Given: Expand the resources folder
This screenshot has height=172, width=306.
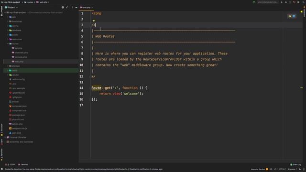Looking at the screenshot, I should point(8,39).
